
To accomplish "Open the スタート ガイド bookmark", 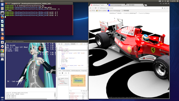I will (101, 11).
